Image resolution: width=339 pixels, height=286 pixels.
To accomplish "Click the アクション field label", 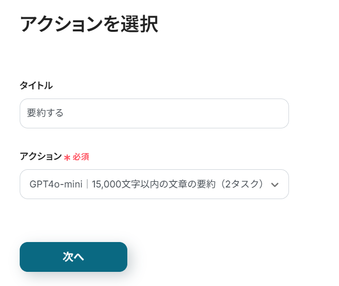I will click(x=40, y=157).
